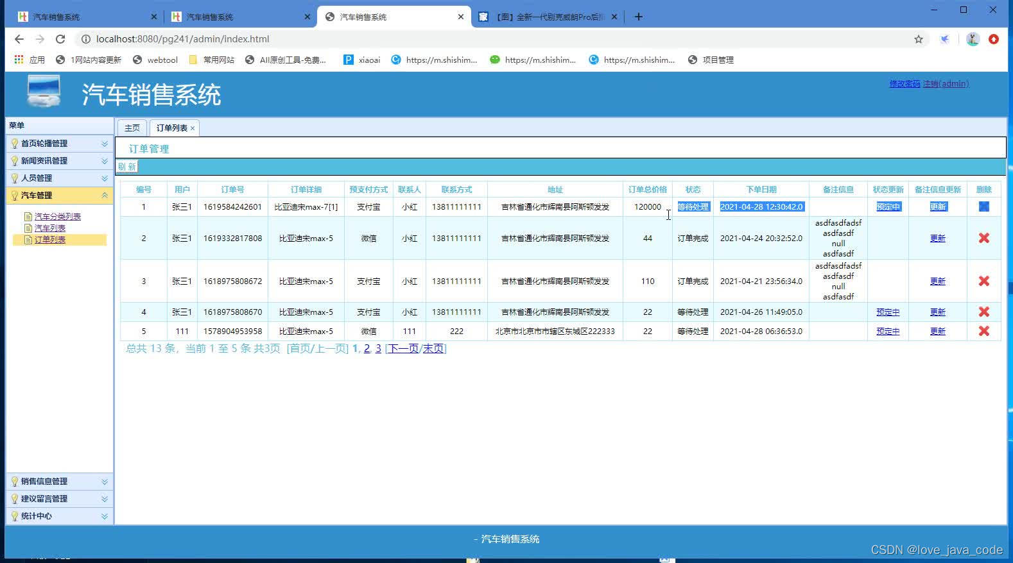Switch to second 汽车销售系统 browser tab
Image resolution: width=1013 pixels, height=563 pixels.
coord(239,17)
